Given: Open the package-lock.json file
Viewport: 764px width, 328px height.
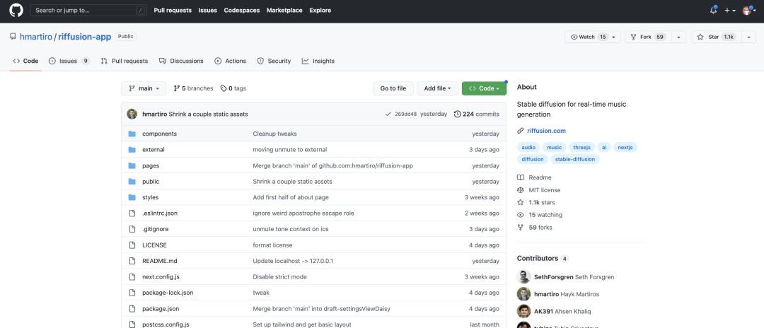Looking at the screenshot, I should (x=168, y=293).
